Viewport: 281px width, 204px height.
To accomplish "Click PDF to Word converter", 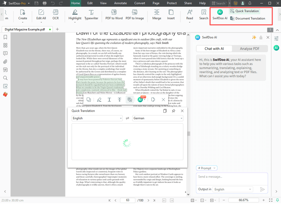I will (x=114, y=15).
